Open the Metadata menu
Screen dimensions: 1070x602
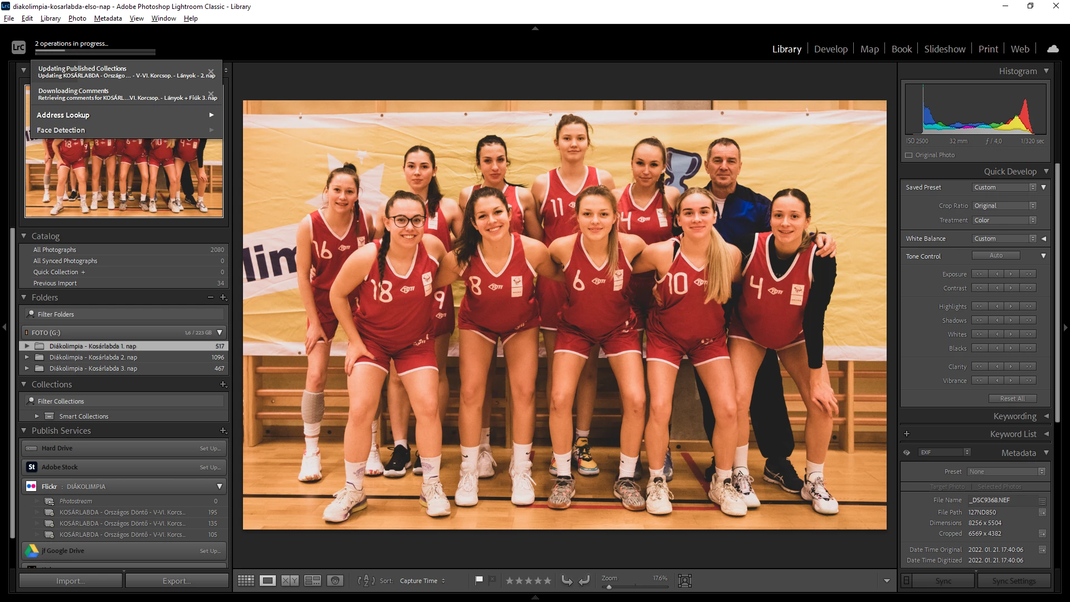click(108, 18)
